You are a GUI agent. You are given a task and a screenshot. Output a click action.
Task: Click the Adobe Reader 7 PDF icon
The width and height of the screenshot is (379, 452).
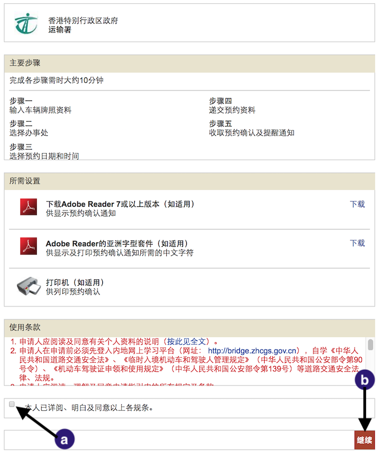pyautogui.click(x=28, y=207)
